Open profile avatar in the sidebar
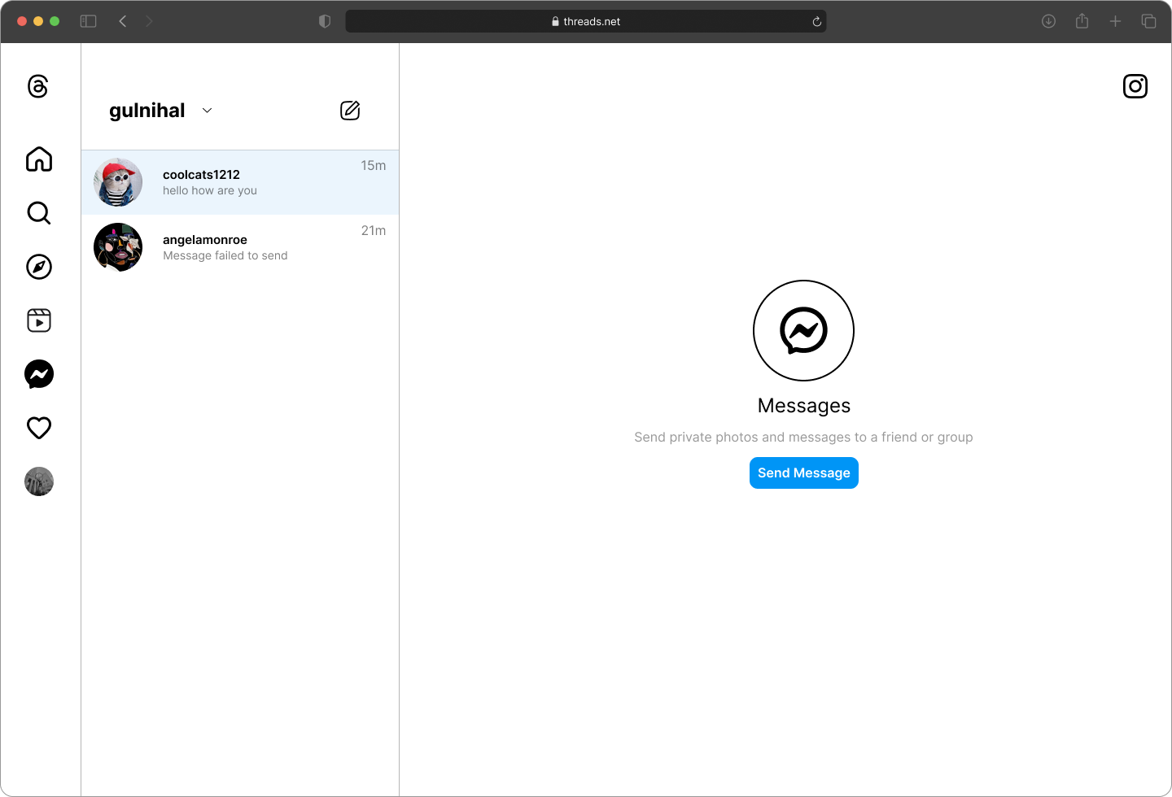This screenshot has width=1172, height=797. click(39, 481)
